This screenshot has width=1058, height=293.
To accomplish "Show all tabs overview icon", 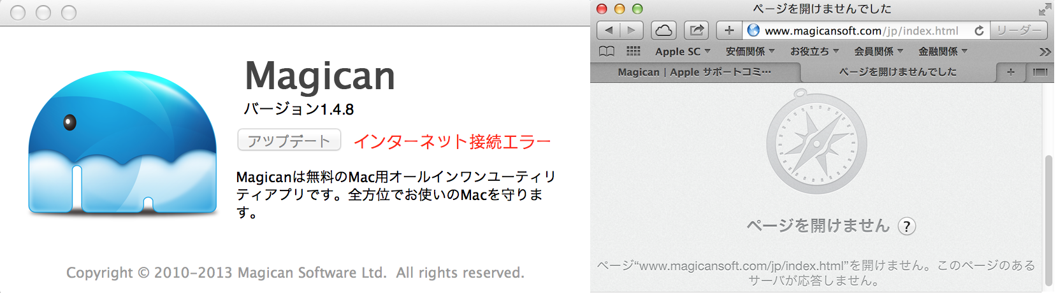I will [1040, 72].
